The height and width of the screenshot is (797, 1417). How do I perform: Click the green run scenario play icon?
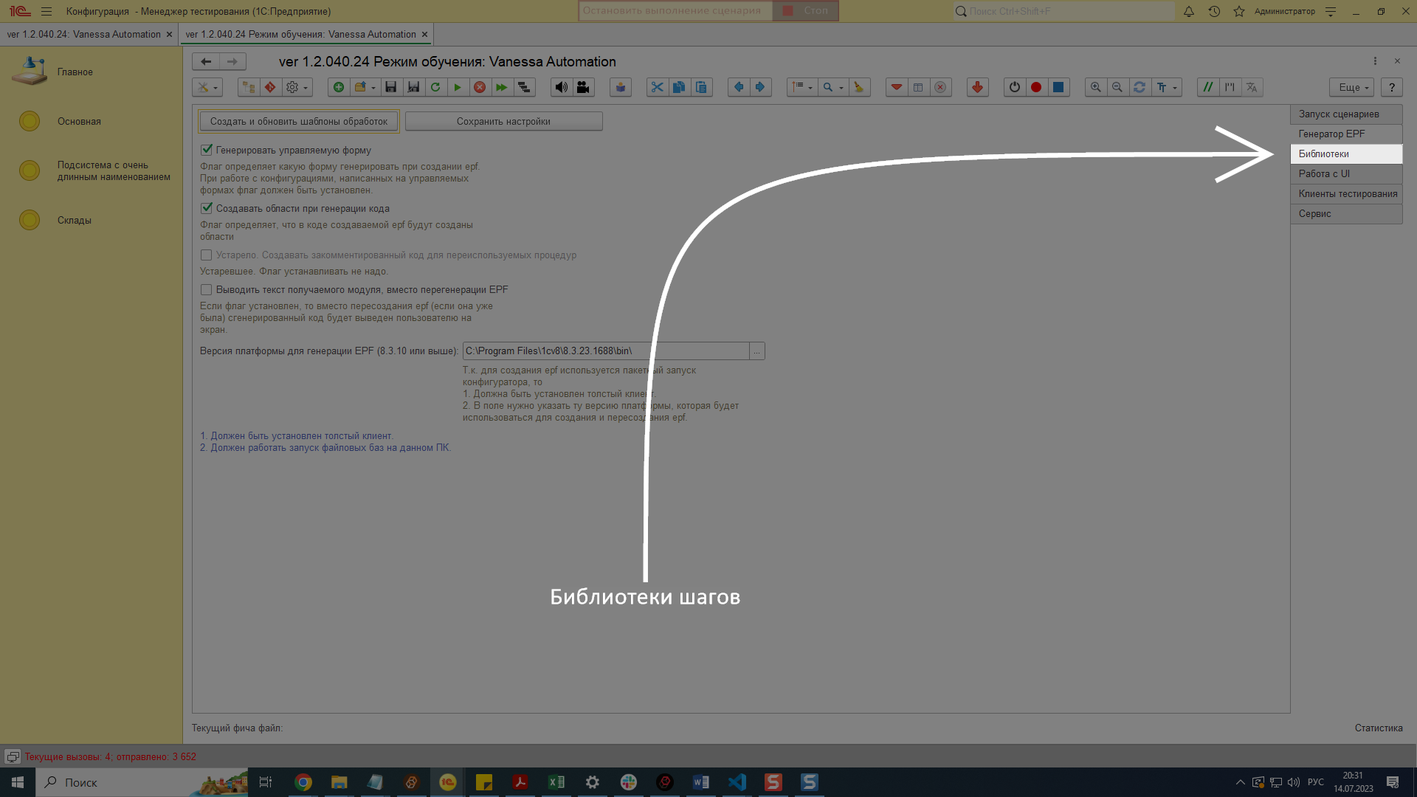pos(458,87)
